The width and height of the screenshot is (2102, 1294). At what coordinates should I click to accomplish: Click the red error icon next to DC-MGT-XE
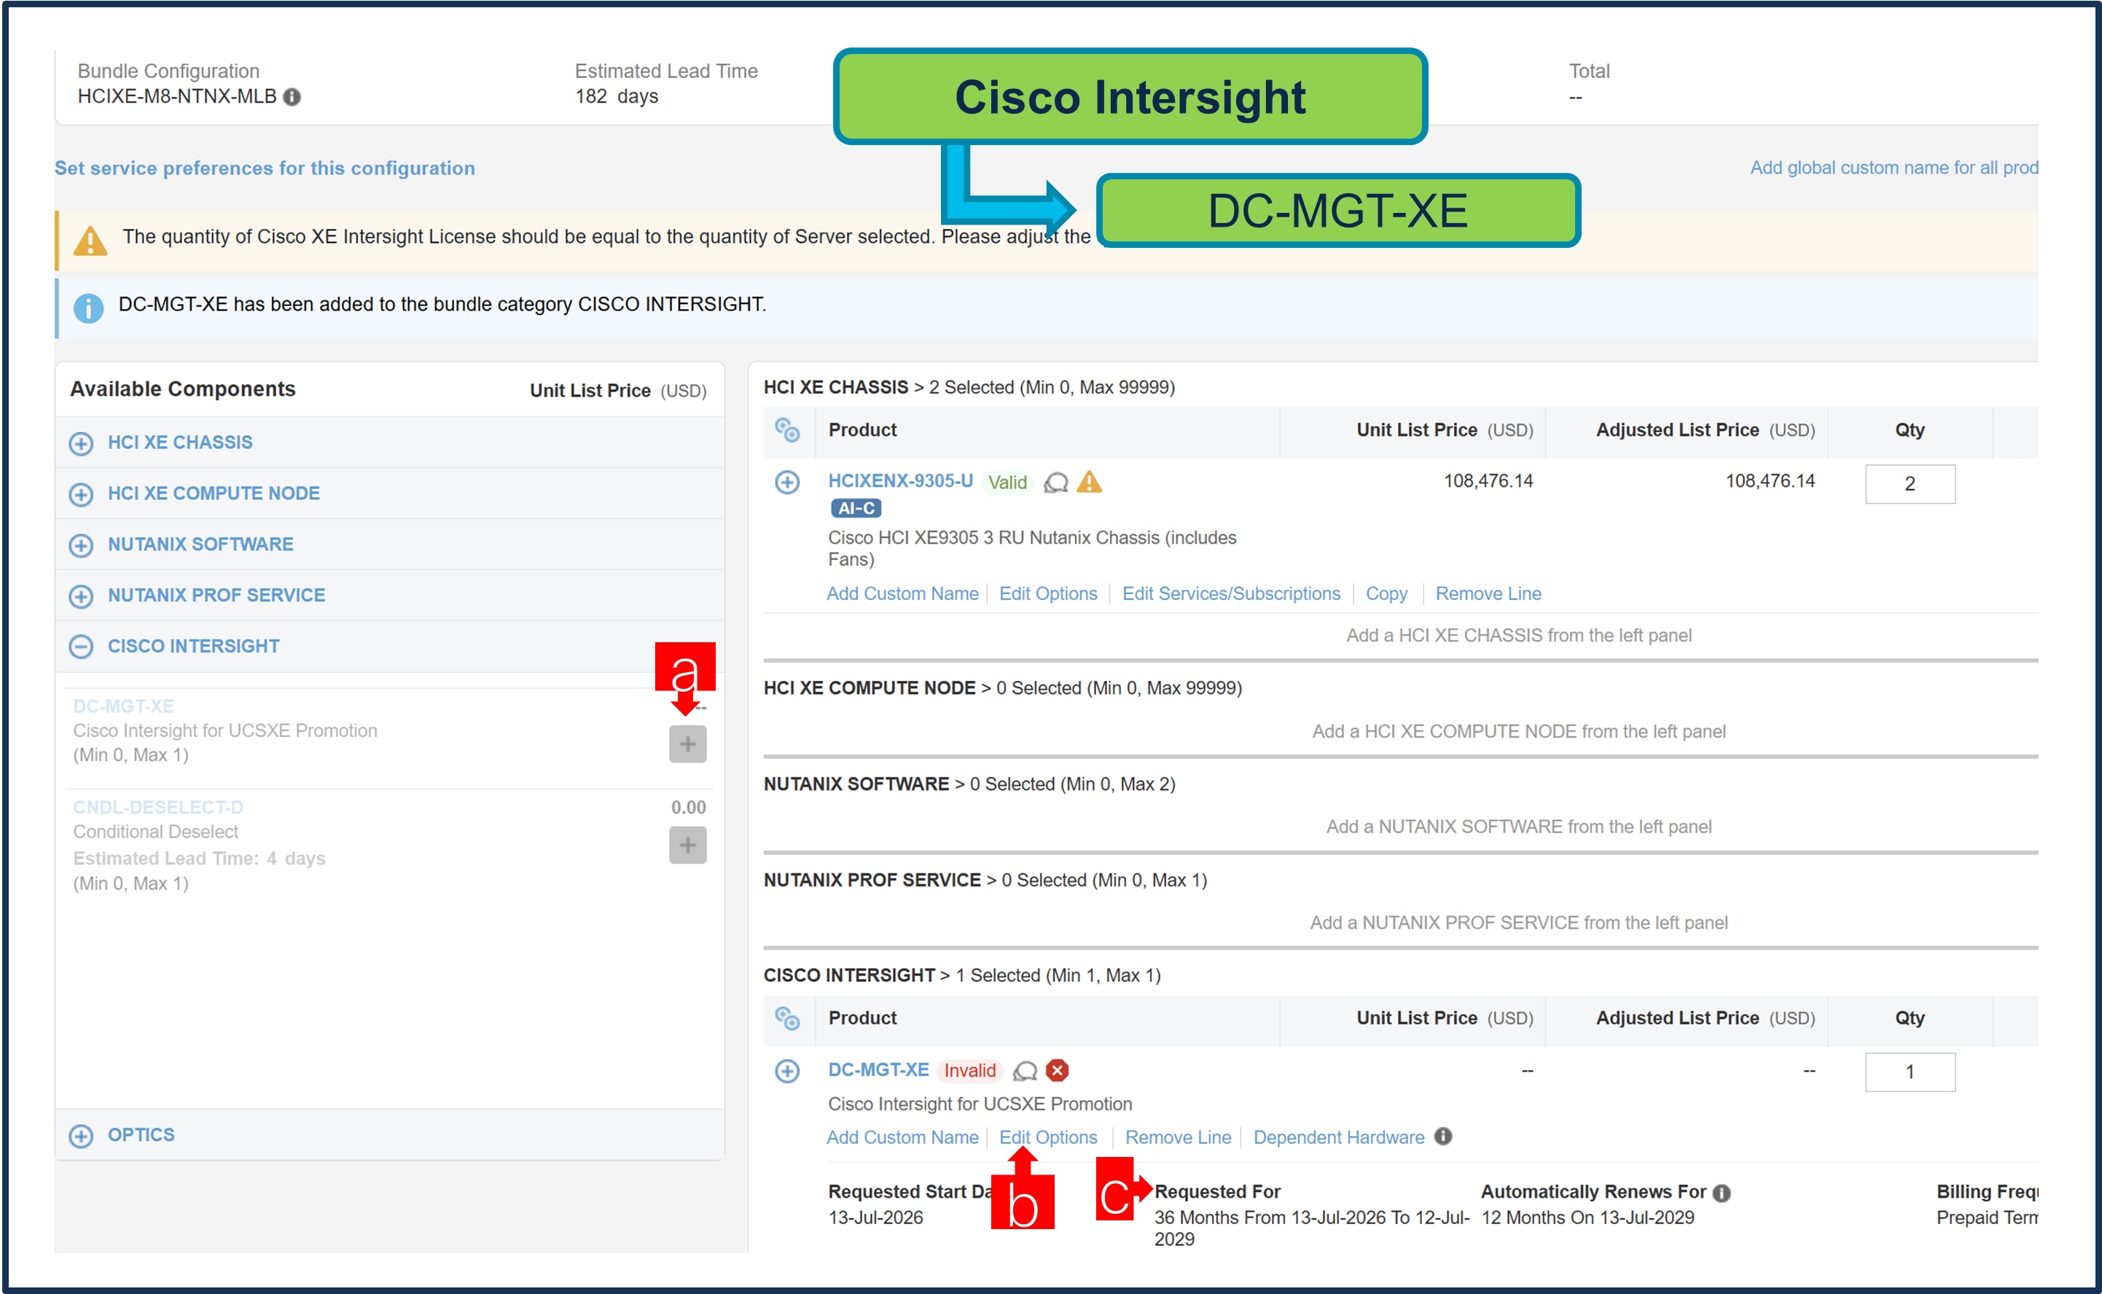1058,1071
